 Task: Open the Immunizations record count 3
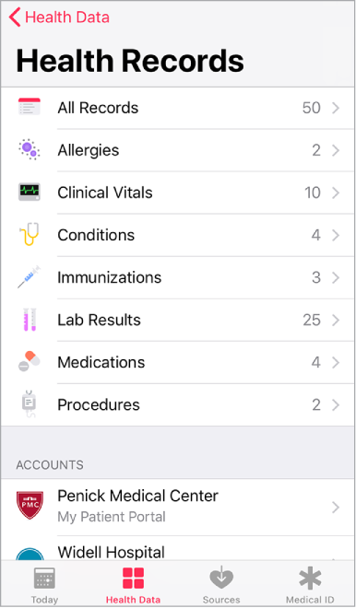tap(316, 277)
